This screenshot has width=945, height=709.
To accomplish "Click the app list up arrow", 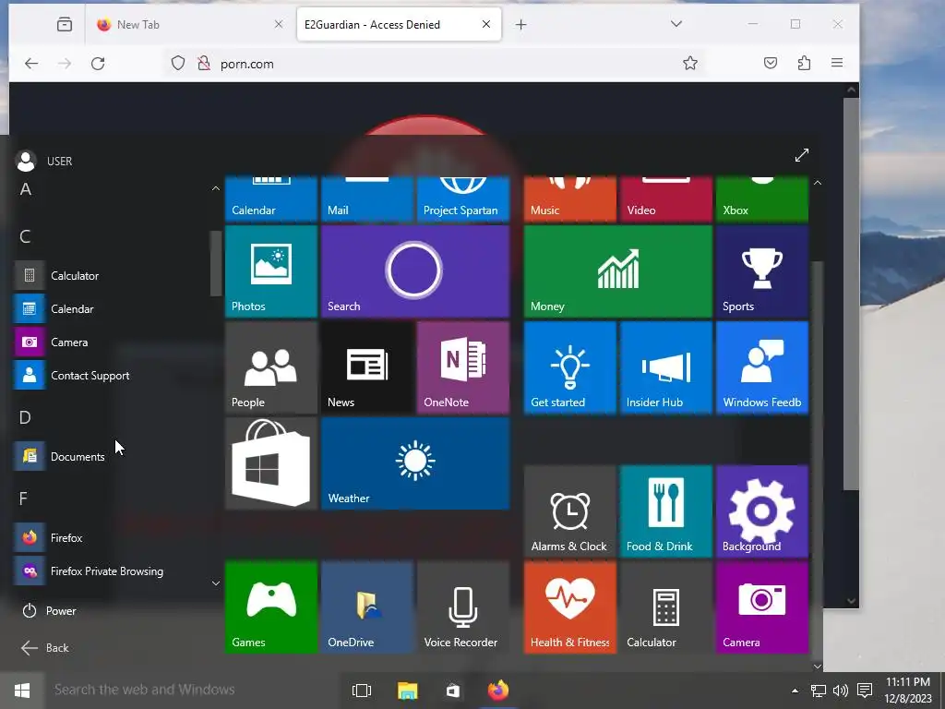I will 216,188.
